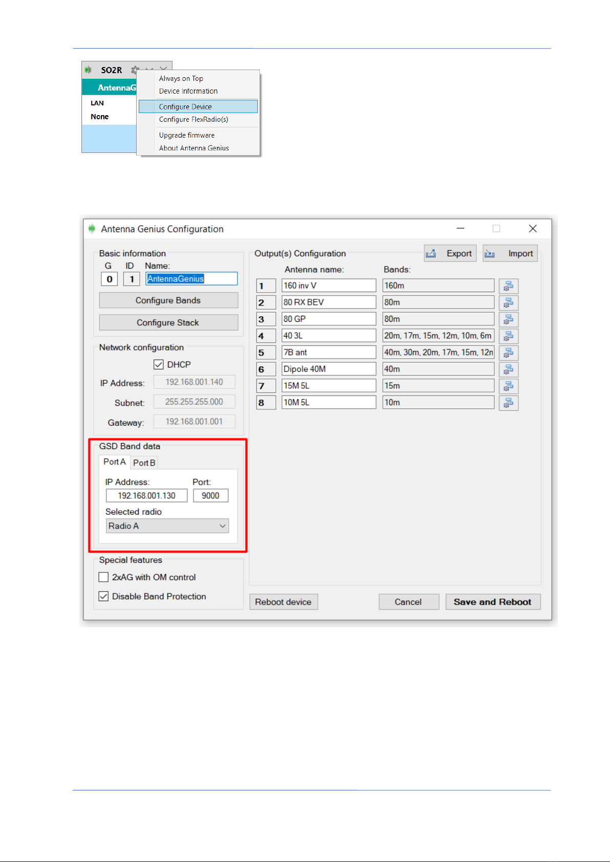Click Reboot device button
Screen dimensions: 610x862
coord(284,602)
